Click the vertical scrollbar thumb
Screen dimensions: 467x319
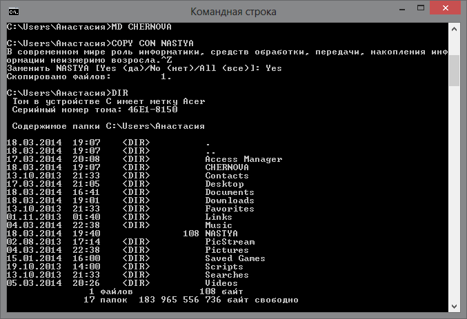(x=454, y=70)
